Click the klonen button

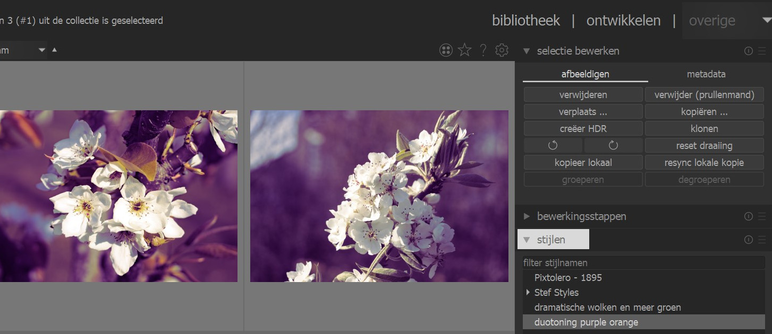[704, 129]
